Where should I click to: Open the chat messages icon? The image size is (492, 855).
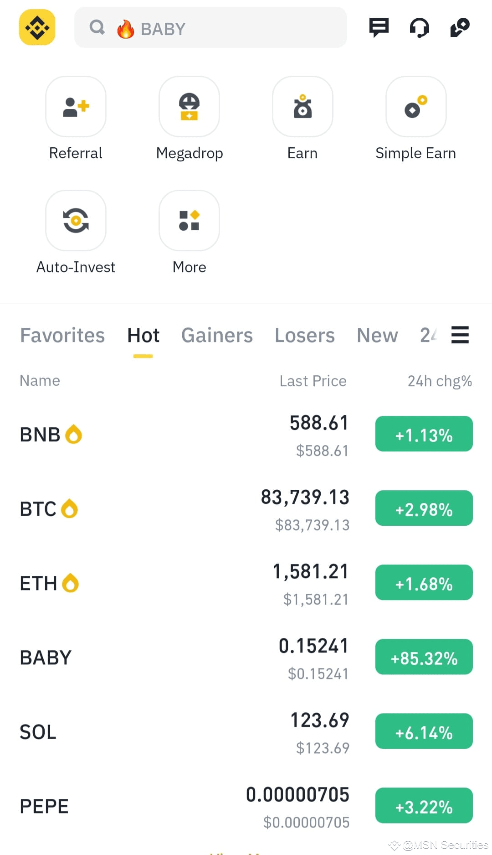pos(379,27)
